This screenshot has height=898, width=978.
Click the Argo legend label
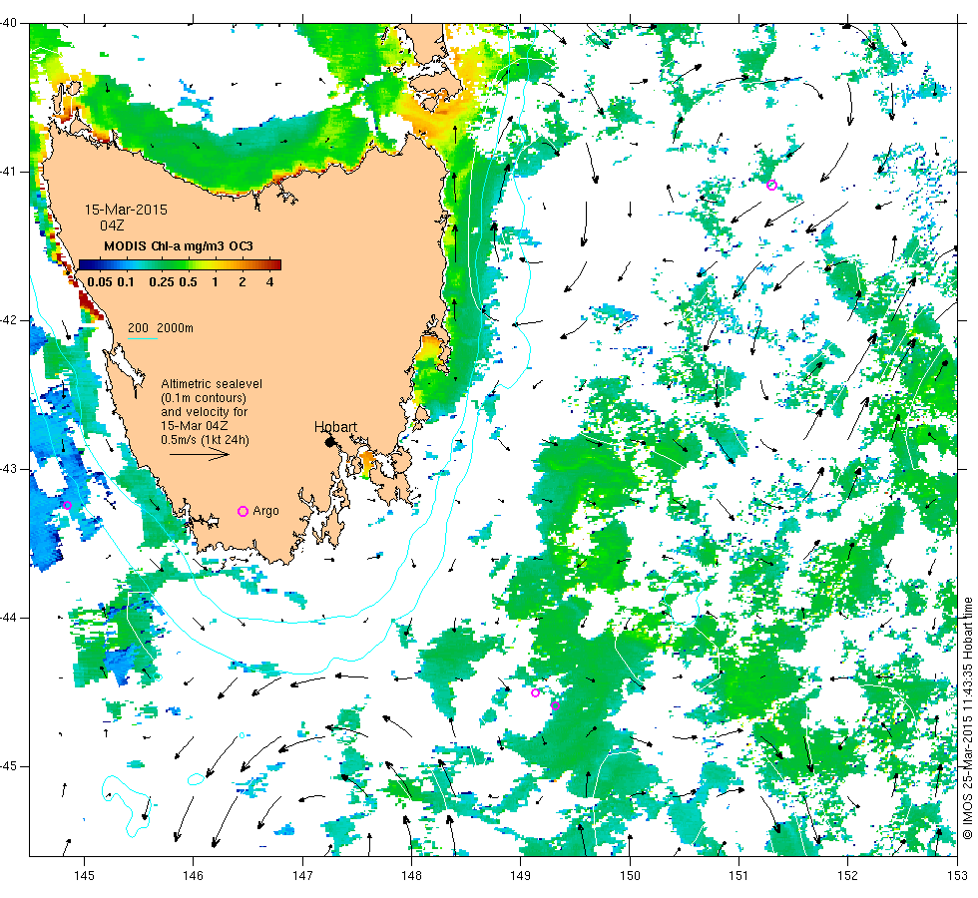(265, 511)
